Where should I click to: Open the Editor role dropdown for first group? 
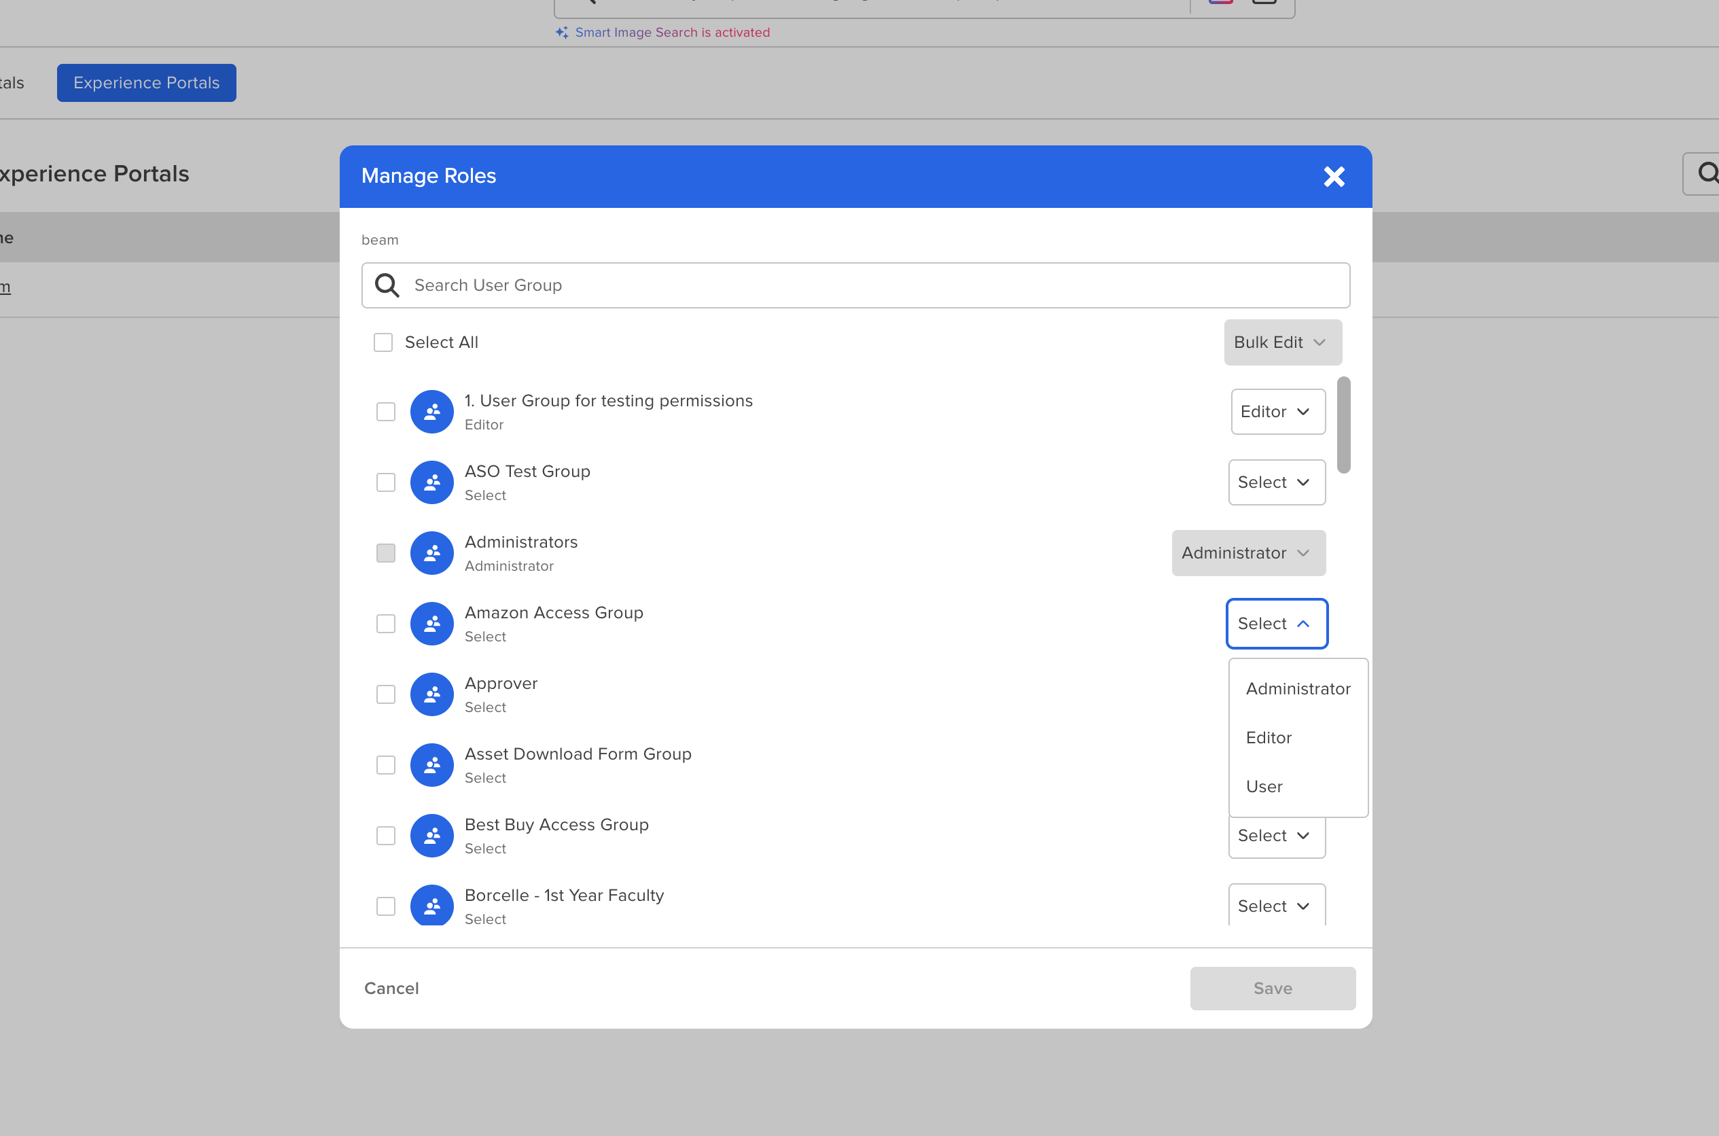(1278, 412)
